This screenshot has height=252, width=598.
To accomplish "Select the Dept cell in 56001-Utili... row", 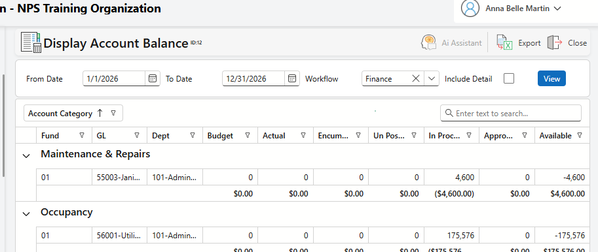I will pos(175,236).
